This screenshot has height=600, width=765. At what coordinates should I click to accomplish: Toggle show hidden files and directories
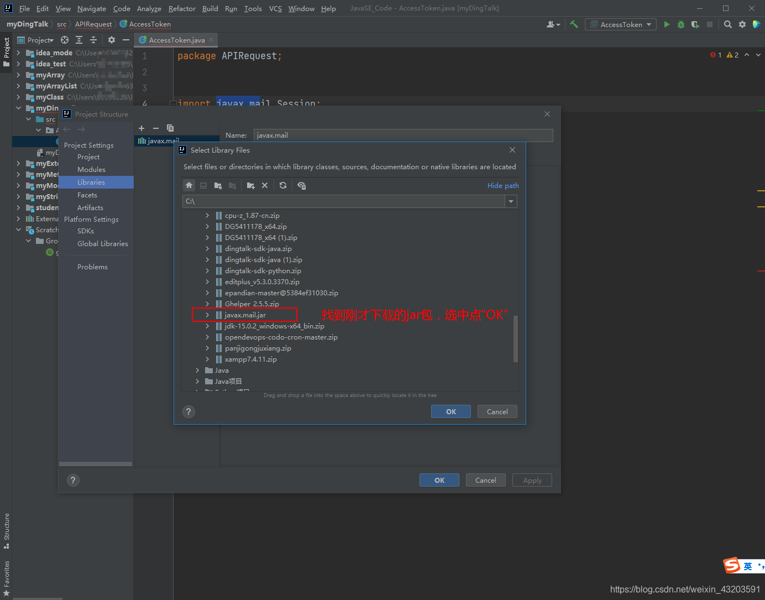(x=301, y=185)
